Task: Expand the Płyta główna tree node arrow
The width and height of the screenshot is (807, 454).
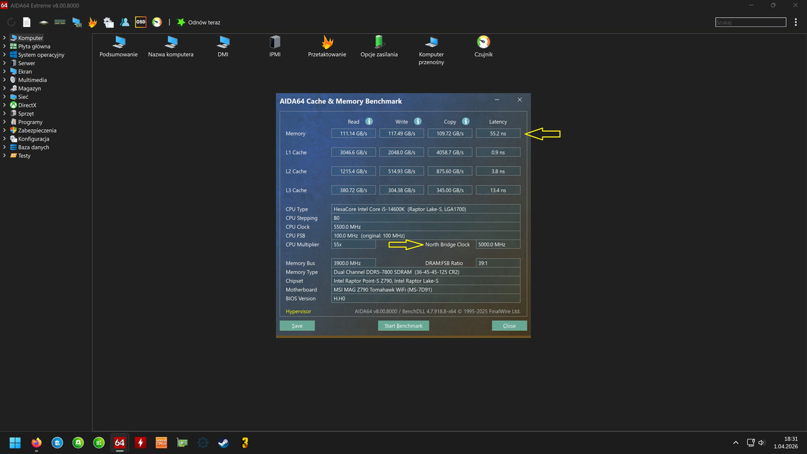Action: tap(4, 46)
